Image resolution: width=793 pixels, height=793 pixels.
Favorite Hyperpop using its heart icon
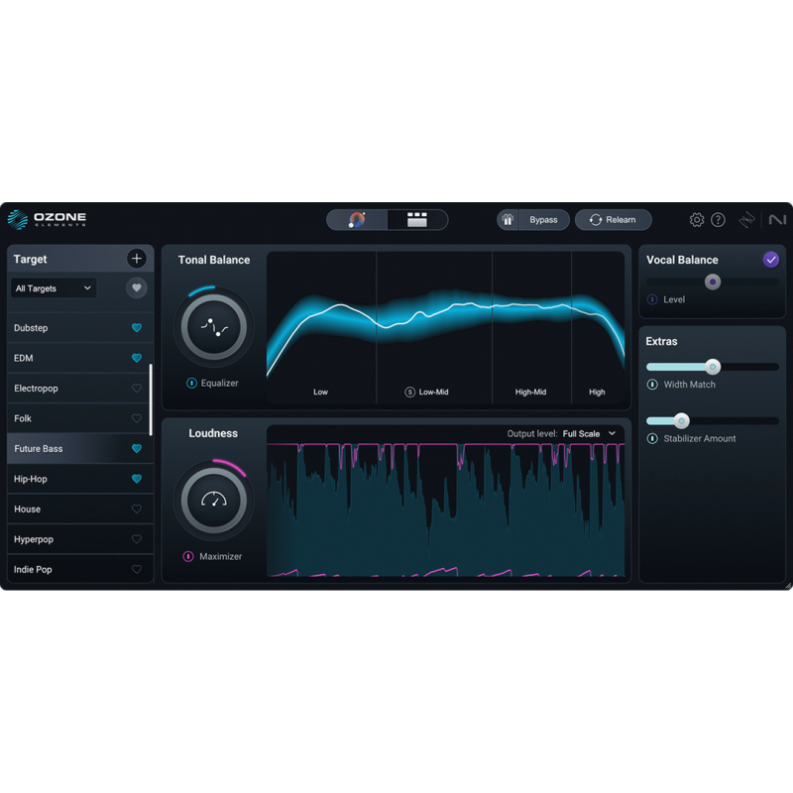137,539
